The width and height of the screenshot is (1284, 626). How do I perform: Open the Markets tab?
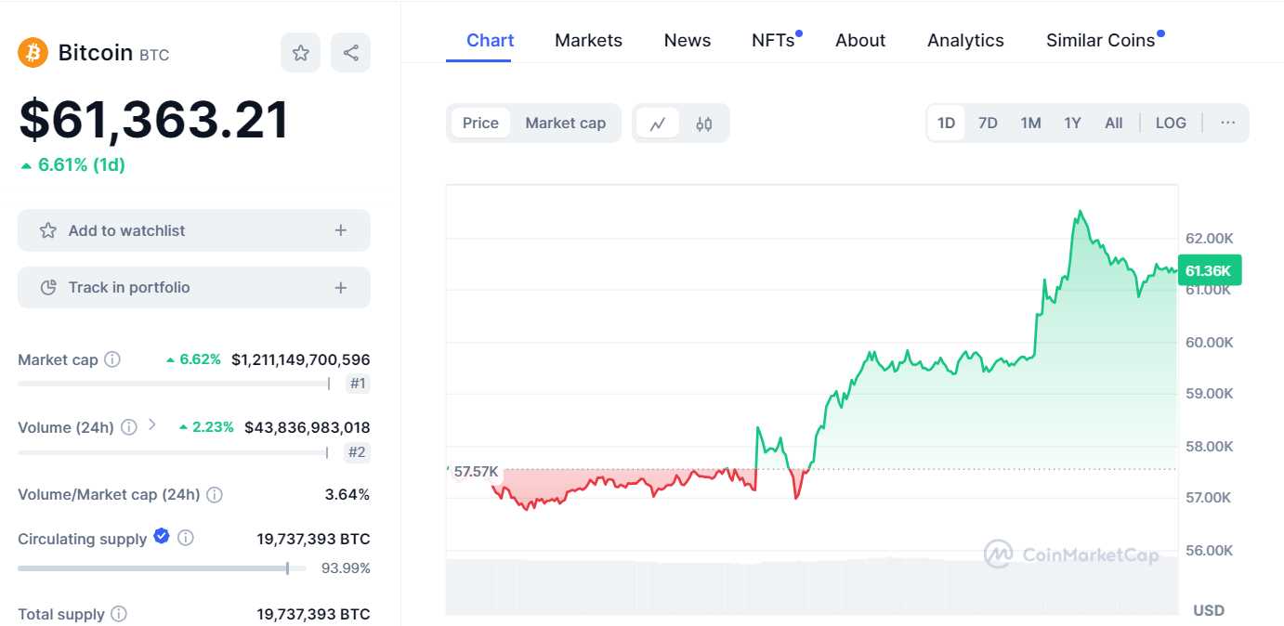click(x=588, y=41)
